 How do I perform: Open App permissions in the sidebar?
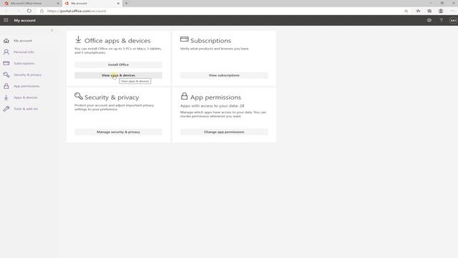pyautogui.click(x=26, y=86)
